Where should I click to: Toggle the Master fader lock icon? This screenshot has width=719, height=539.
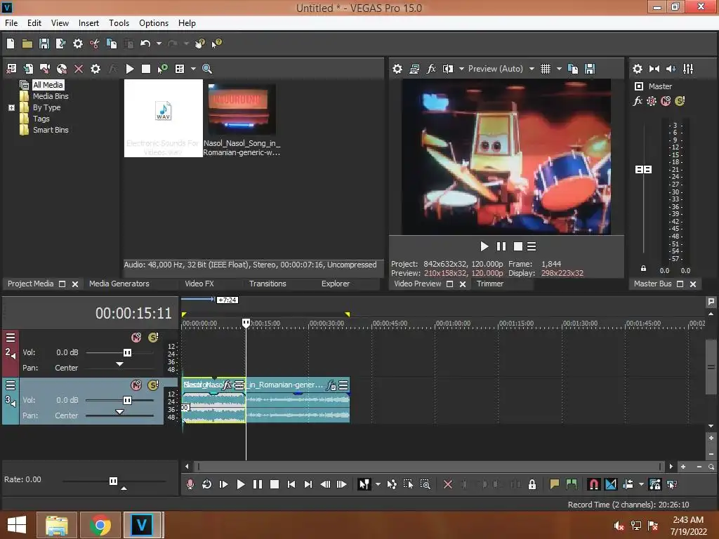coord(643,268)
